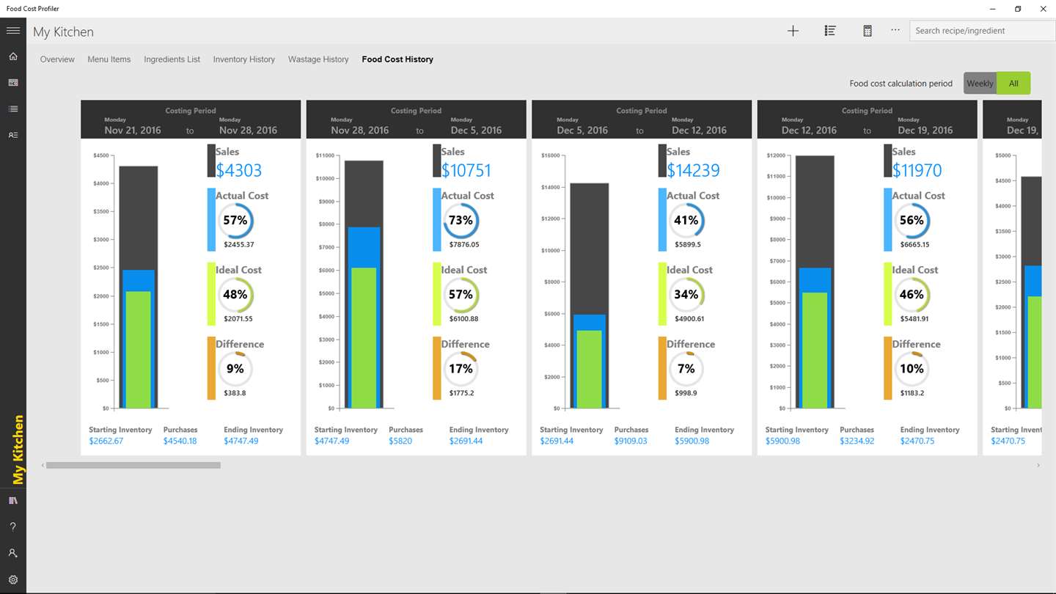
Task: Open the Help question mark icon
Action: tap(13, 527)
